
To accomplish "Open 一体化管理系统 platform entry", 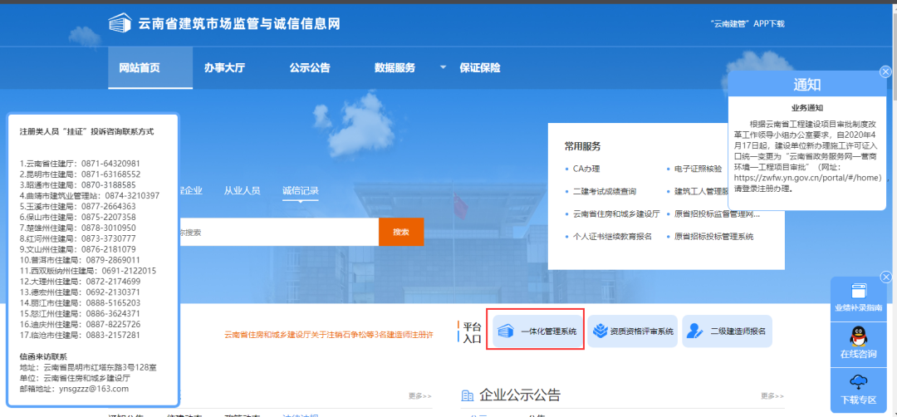I will [537, 331].
